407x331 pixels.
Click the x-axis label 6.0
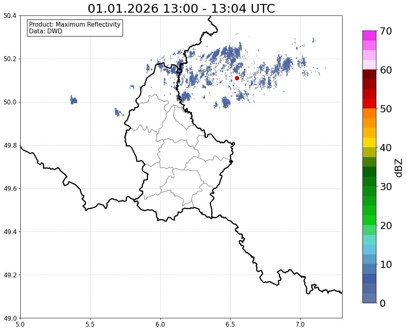(x=160, y=325)
